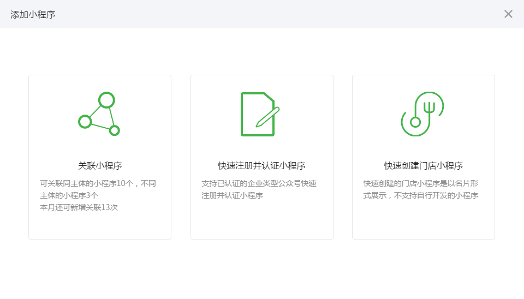Image resolution: width=524 pixels, height=299 pixels.
Task: Click the linked-nodes icon above 关联小程序
Action: (x=99, y=115)
